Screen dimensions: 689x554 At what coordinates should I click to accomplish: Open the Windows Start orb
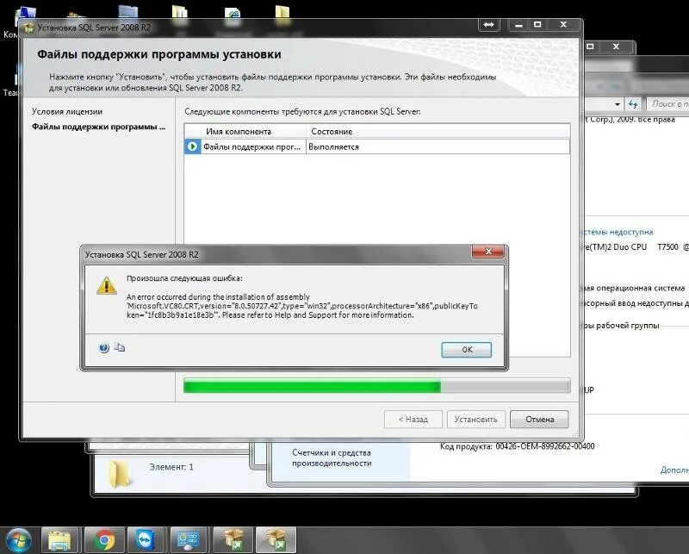tap(16, 539)
